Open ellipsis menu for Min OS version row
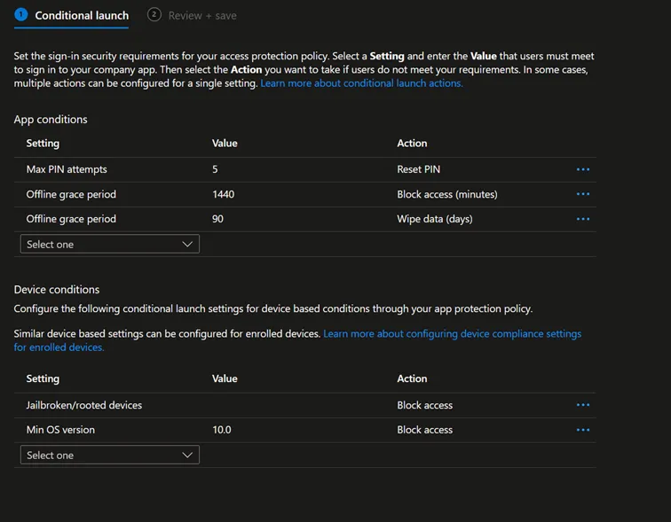This screenshot has width=671, height=522. click(582, 430)
